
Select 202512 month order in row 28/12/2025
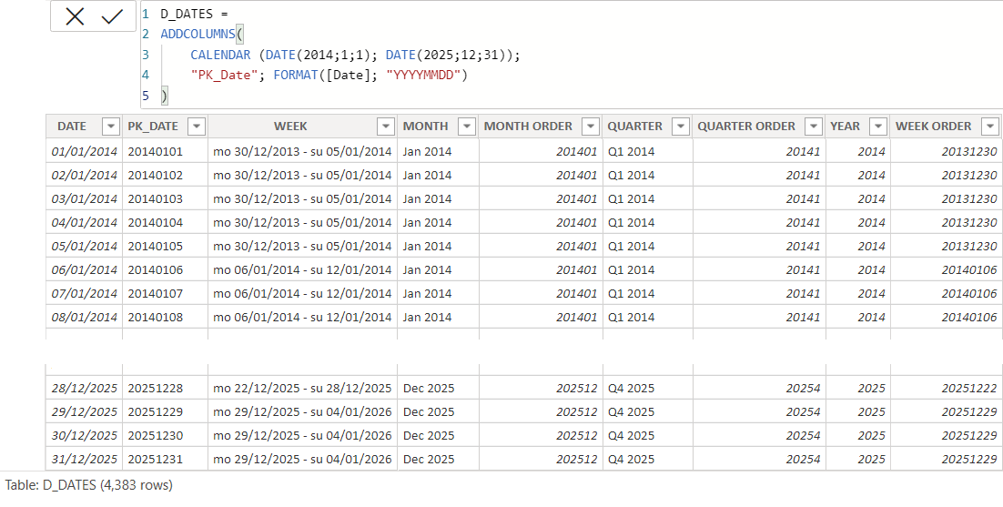[541, 388]
